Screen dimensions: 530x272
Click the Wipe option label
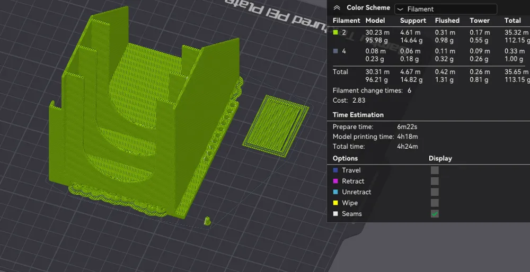click(x=350, y=203)
